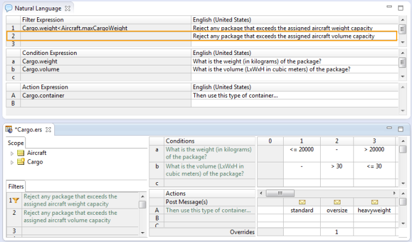
Task: Click the Natural Language speech bubble icon
Action: 9,8
